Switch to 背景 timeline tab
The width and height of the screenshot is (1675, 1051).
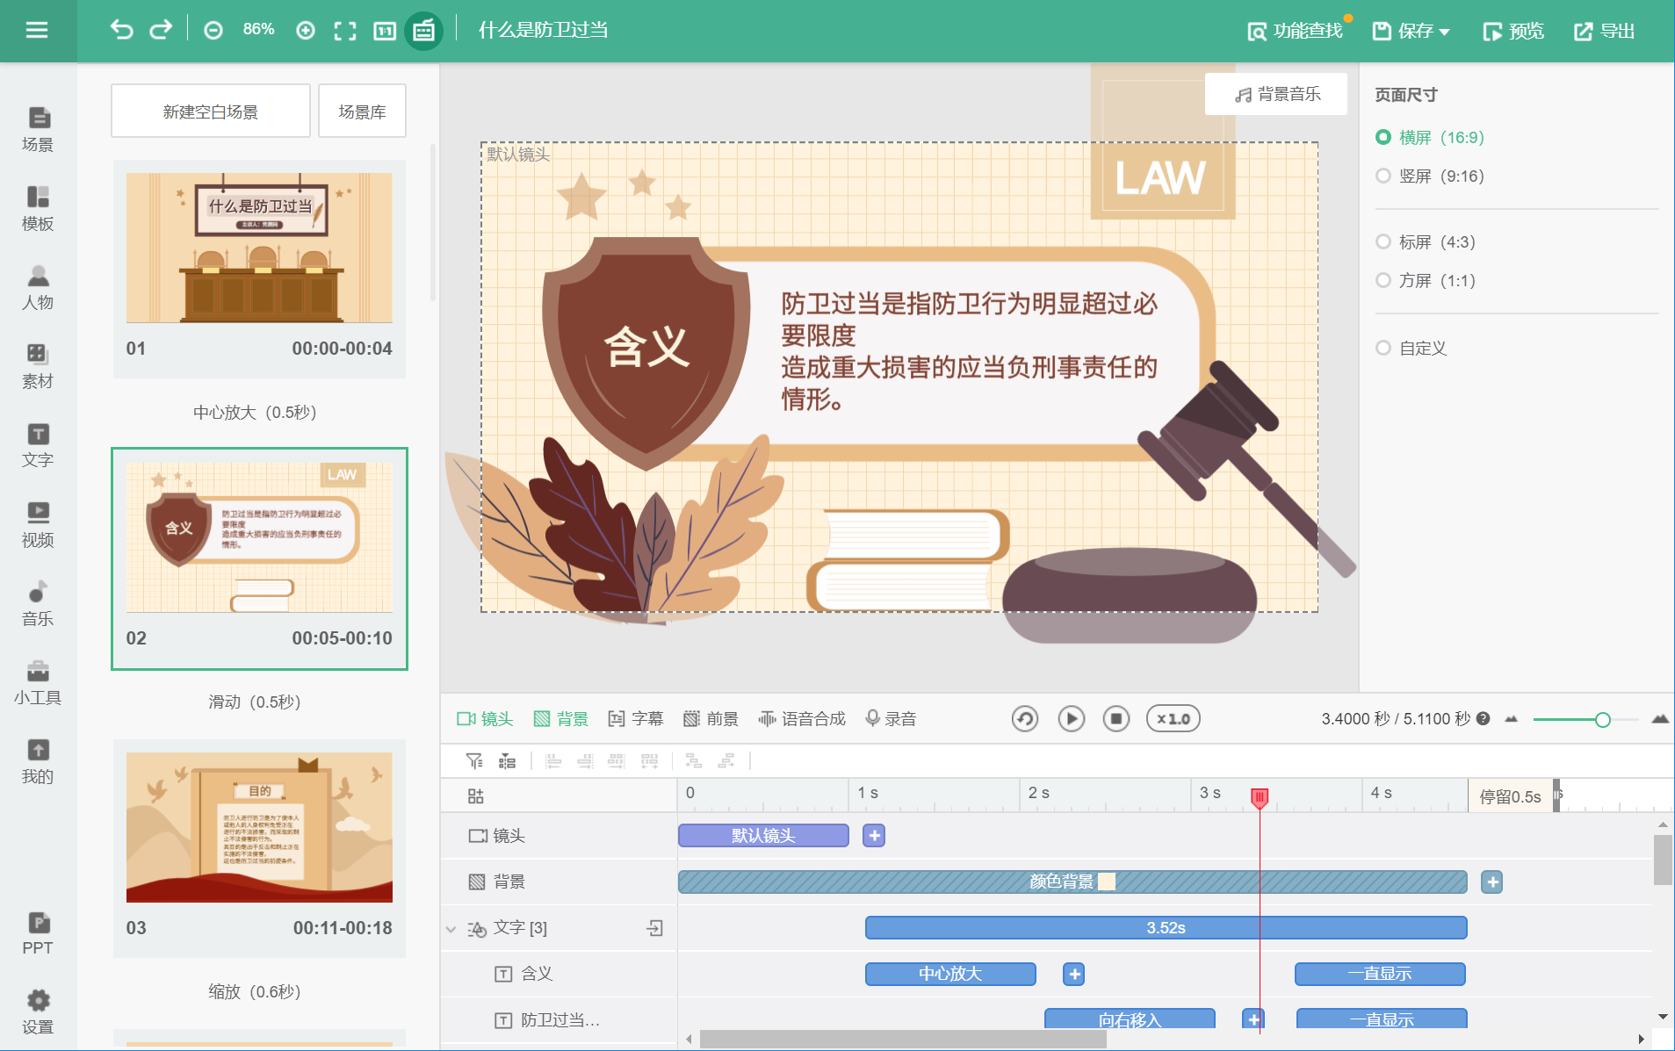pyautogui.click(x=560, y=718)
